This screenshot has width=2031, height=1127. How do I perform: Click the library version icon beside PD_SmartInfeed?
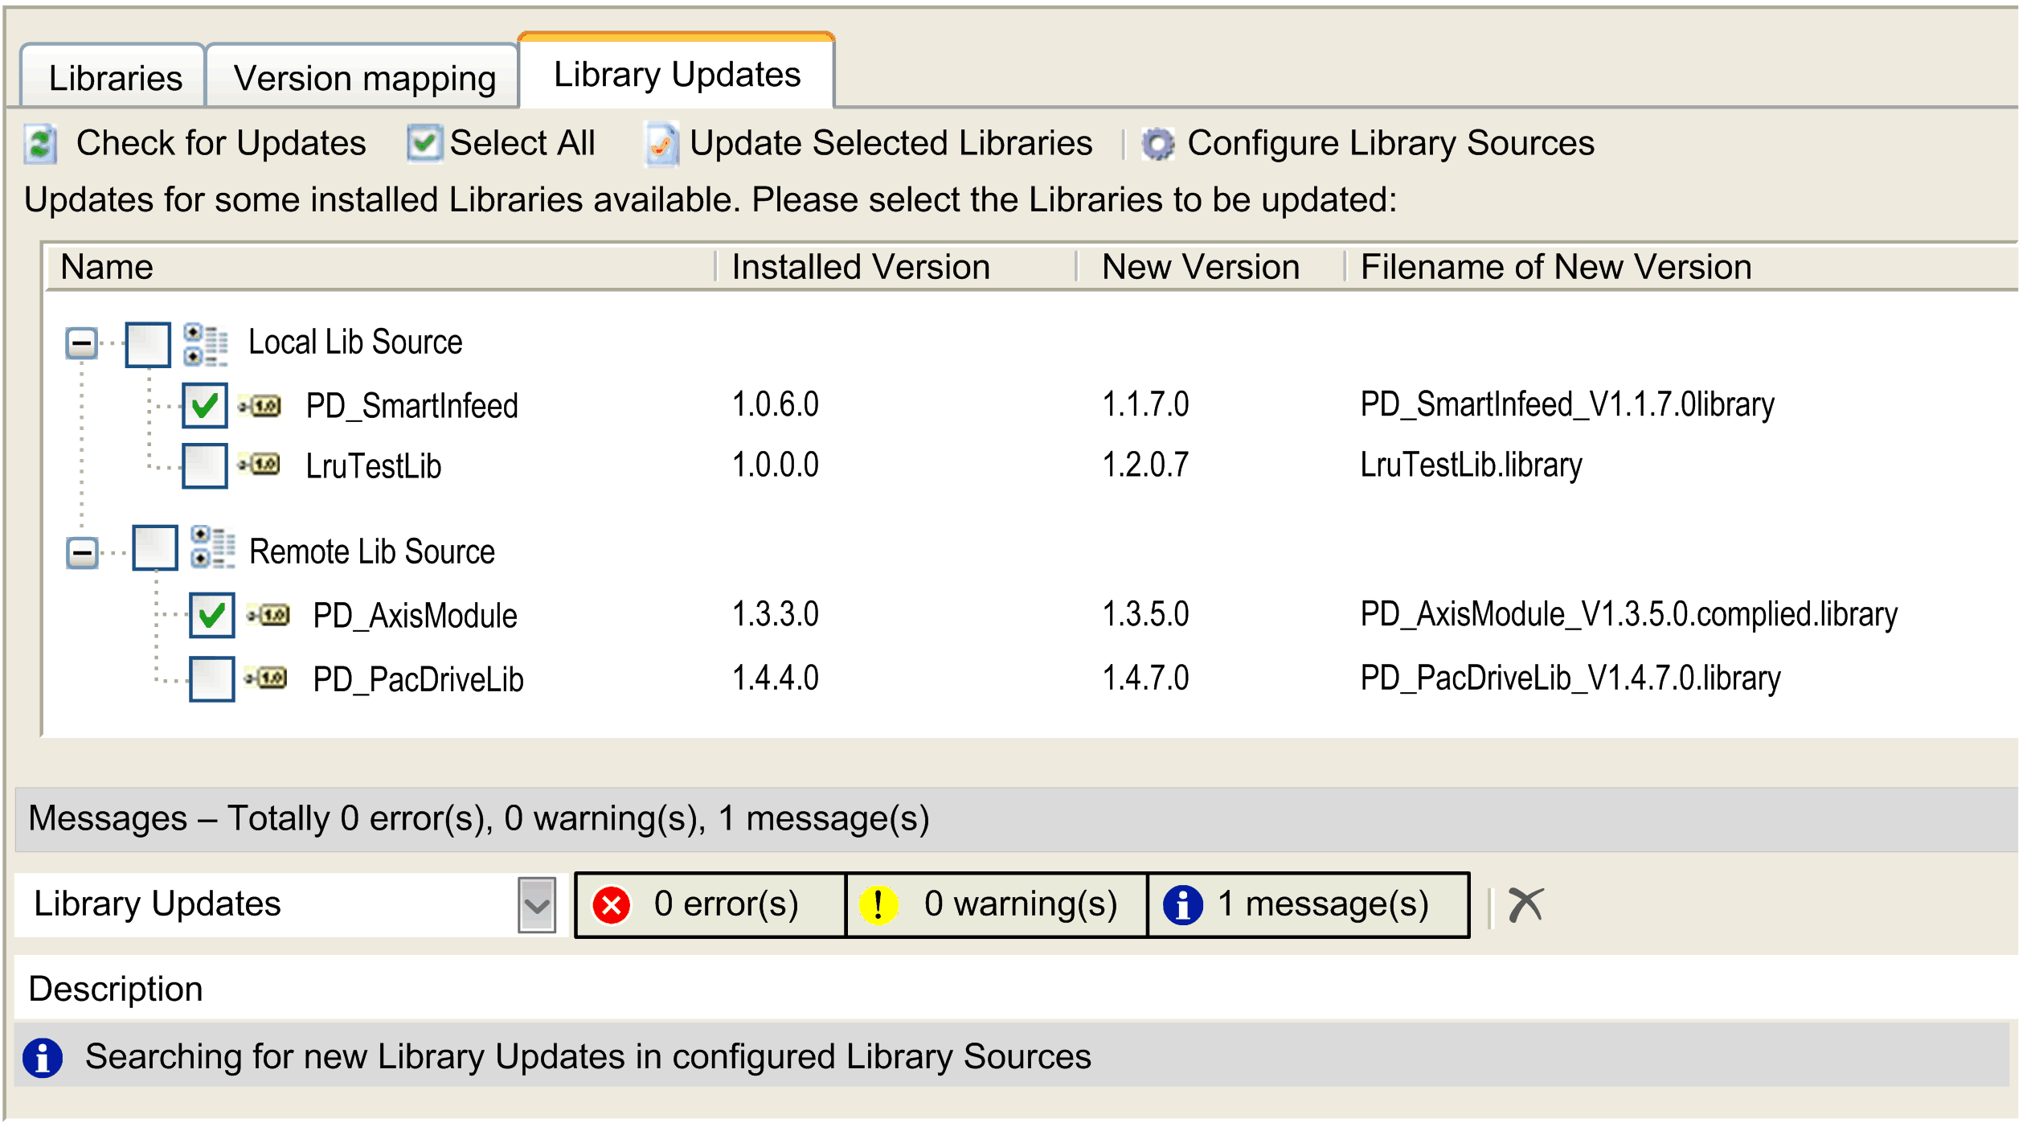260,405
